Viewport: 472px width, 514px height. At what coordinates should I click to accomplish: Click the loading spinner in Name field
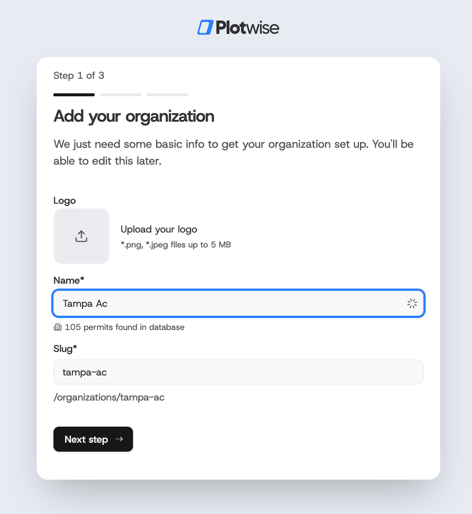coord(412,303)
